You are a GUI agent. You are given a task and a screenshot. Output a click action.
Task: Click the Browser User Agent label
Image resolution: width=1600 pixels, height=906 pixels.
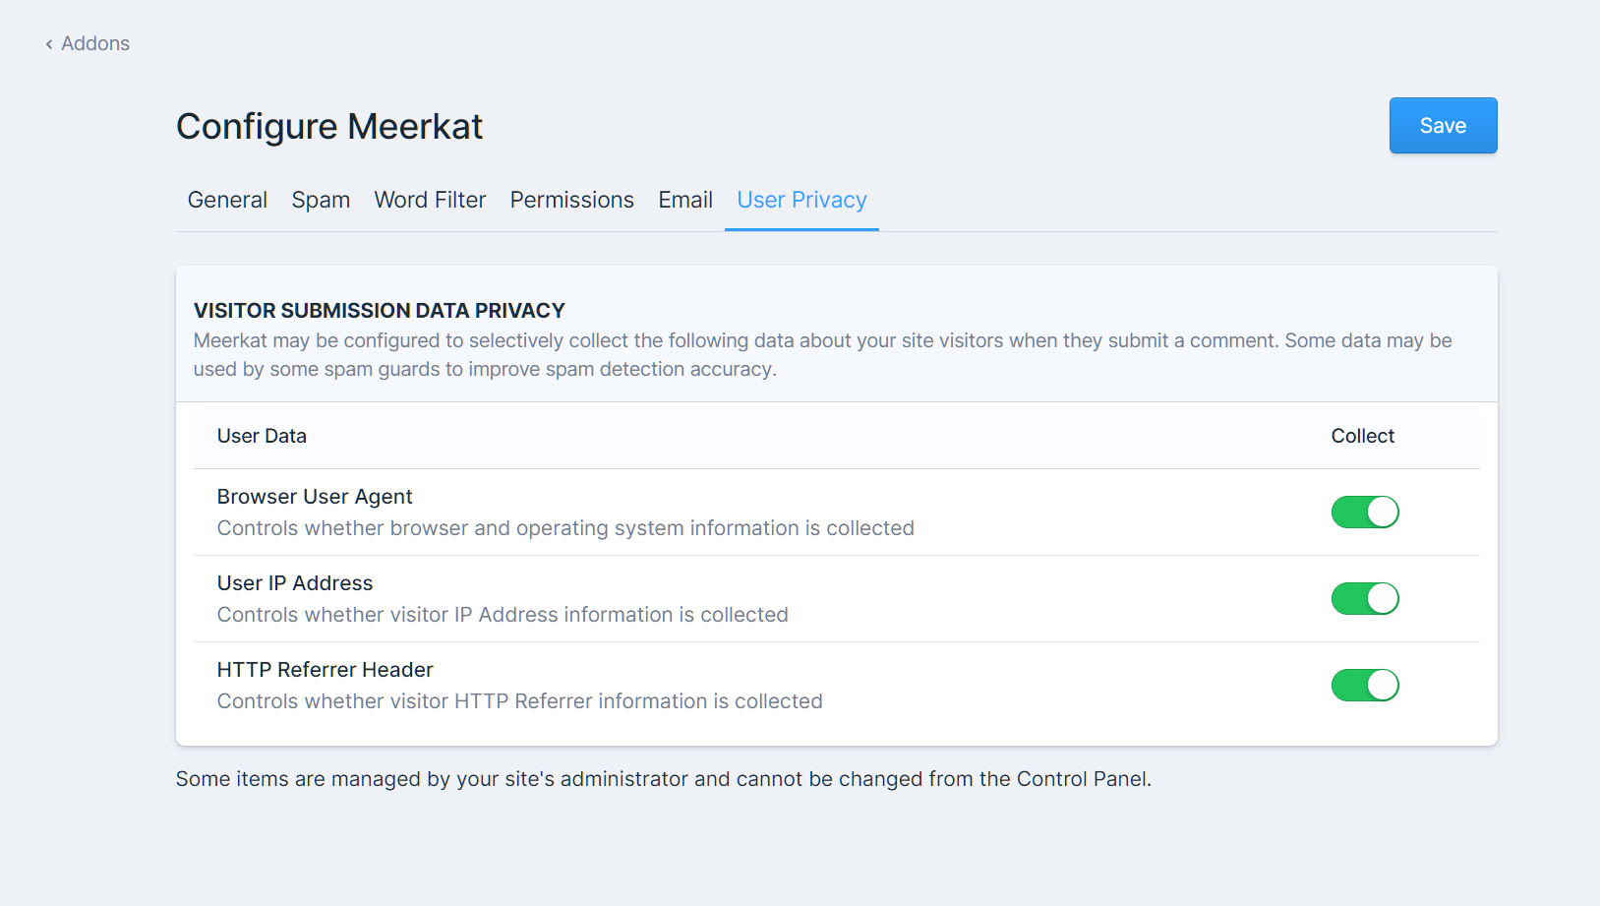click(x=315, y=497)
